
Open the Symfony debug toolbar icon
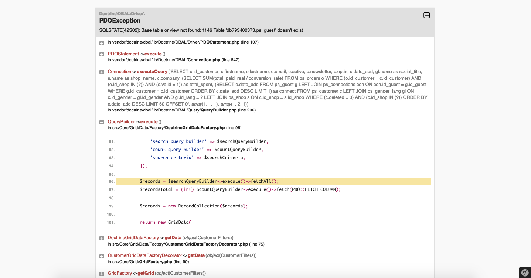point(525,272)
